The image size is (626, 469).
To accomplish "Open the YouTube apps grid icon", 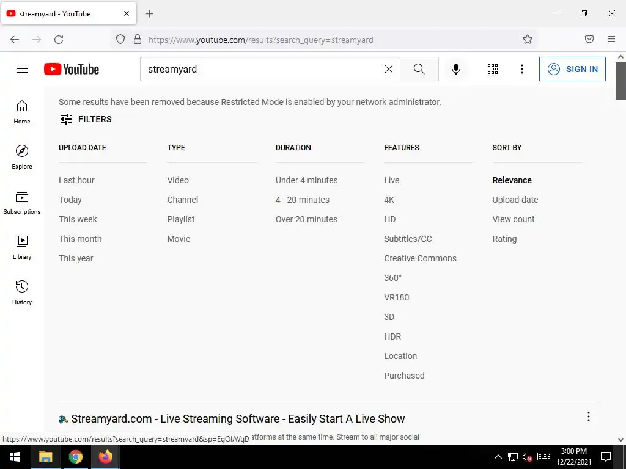I will point(493,69).
